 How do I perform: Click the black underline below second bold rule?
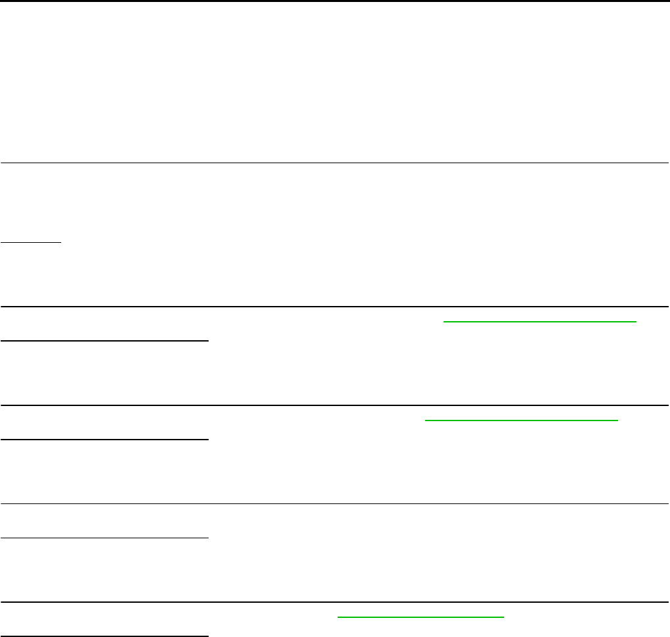[x=105, y=439]
